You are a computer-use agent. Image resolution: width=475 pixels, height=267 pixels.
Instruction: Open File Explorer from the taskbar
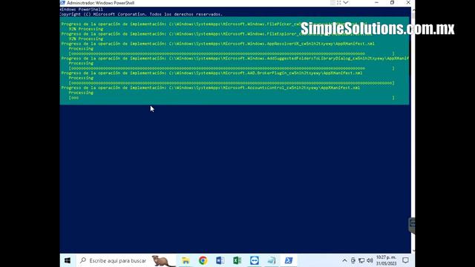click(x=186, y=260)
